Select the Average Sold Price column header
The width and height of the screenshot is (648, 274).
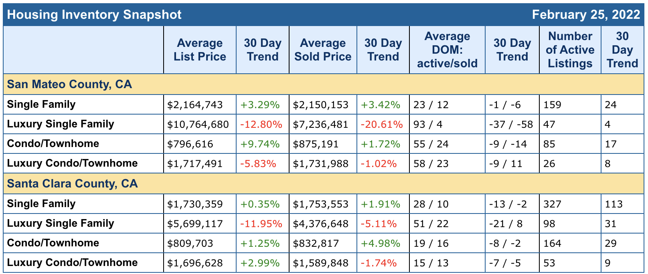(323, 50)
